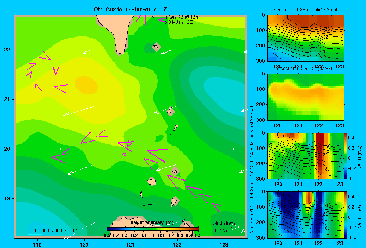Click the '0.2 N/m' wind stress scale value

(223, 230)
